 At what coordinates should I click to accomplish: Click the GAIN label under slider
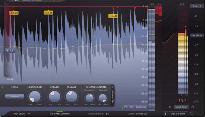click(x=10, y=79)
